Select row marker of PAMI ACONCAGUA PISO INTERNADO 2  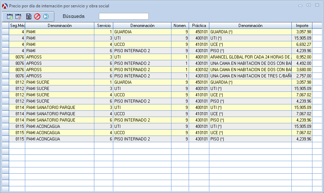tap(6, 139)
